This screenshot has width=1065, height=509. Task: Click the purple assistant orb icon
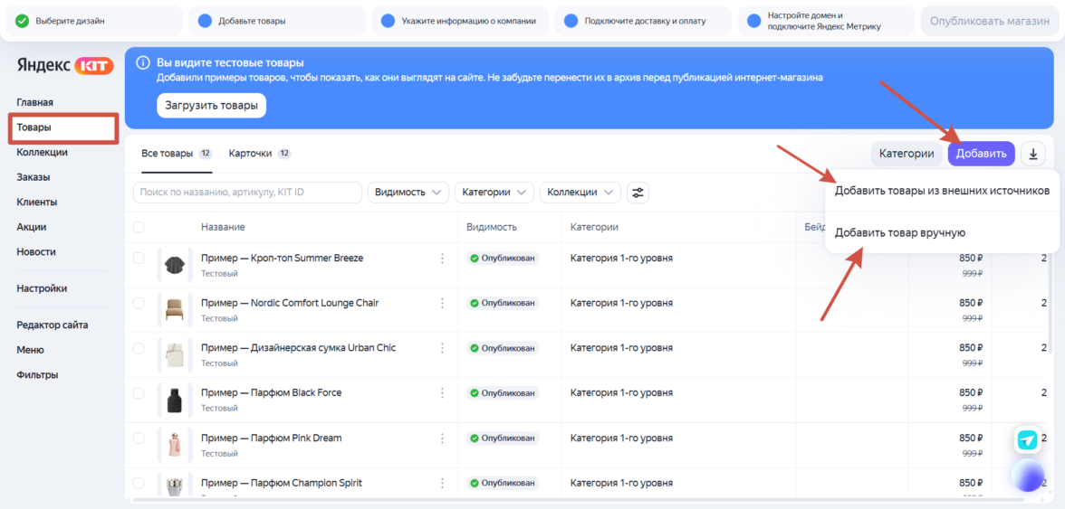1028,476
